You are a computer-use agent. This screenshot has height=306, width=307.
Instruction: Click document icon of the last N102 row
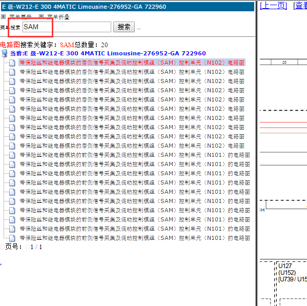tap(12, 146)
